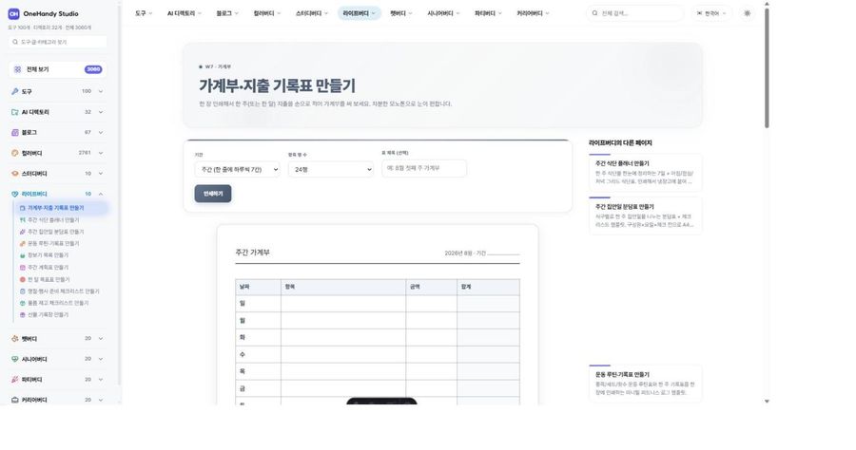Screen dimensions: 856x450
Task: Open the 주간 식단 플래너 만들기 related card
Action: (645, 172)
